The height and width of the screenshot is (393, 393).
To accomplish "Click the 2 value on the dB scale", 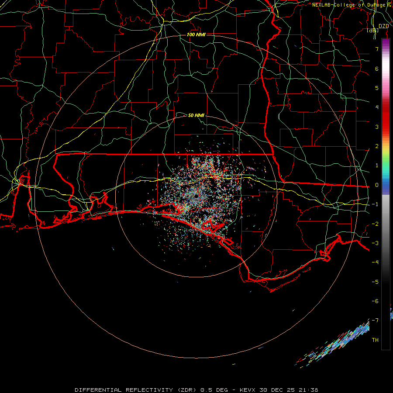I will pos(377,146).
